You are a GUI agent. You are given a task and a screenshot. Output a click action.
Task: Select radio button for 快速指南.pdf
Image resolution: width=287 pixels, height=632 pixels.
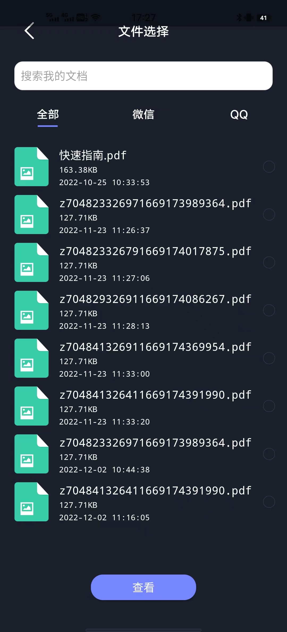(x=269, y=167)
